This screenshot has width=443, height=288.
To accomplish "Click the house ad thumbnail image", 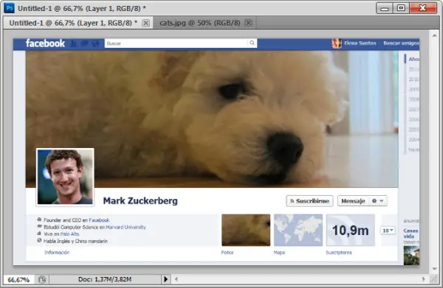I will click(x=411, y=256).
